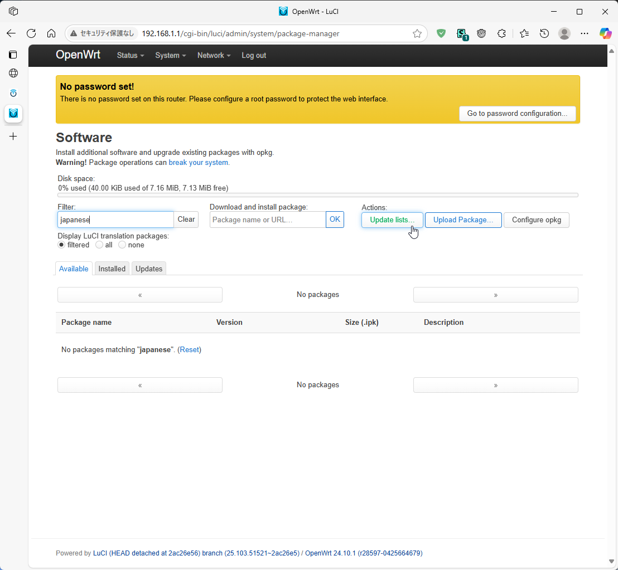Click the top previous page « button
Image resolution: width=618 pixels, height=570 pixels.
pyautogui.click(x=140, y=295)
